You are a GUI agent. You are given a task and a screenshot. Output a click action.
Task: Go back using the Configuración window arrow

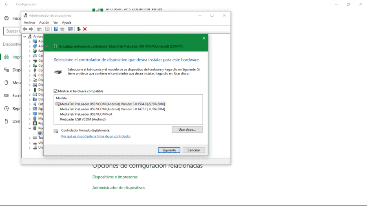pyautogui.click(x=6, y=4)
